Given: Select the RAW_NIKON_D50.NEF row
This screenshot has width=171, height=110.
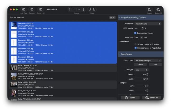Looking at the screenshot, I should [x=63, y=85].
